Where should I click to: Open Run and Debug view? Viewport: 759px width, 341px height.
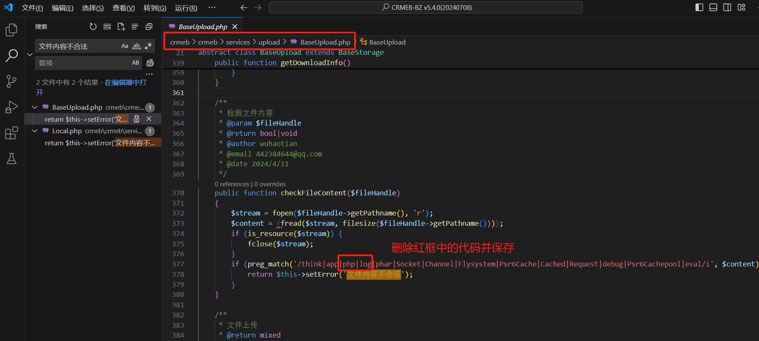pyautogui.click(x=12, y=107)
